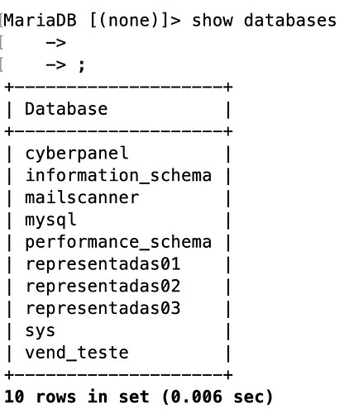Screen dimensions: 344x413
Task: Click the representadas01 database name
Action: pyautogui.click(x=103, y=264)
